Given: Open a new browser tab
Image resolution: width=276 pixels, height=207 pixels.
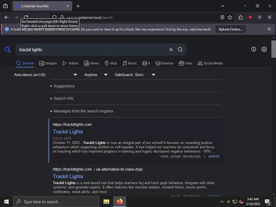Looking at the screenshot, I should (x=78, y=6).
